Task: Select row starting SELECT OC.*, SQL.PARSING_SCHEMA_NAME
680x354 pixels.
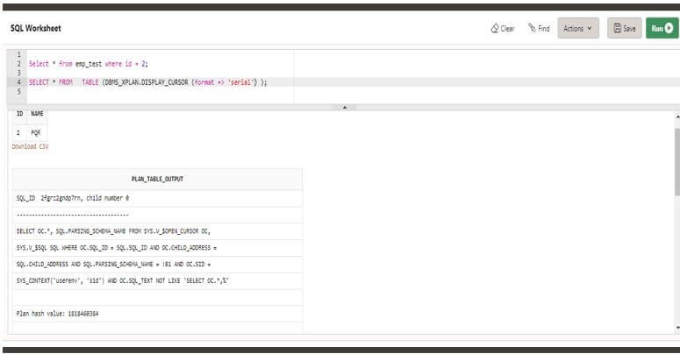Action: [157, 231]
